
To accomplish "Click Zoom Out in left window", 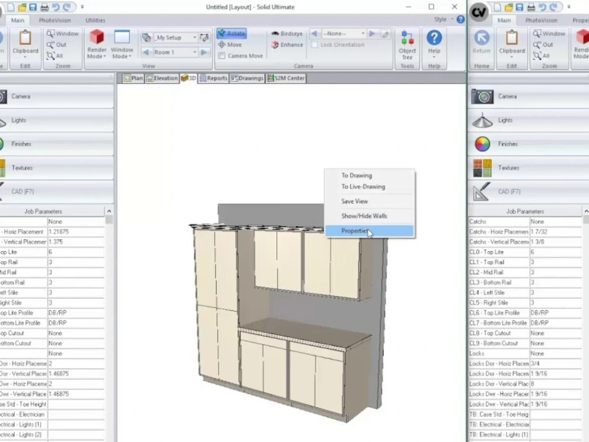I will [x=57, y=45].
